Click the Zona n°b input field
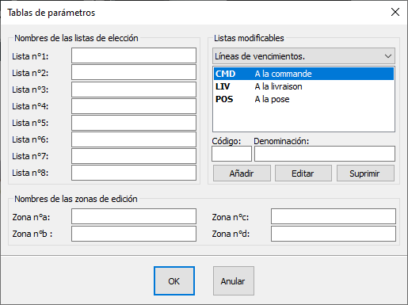 click(x=134, y=234)
